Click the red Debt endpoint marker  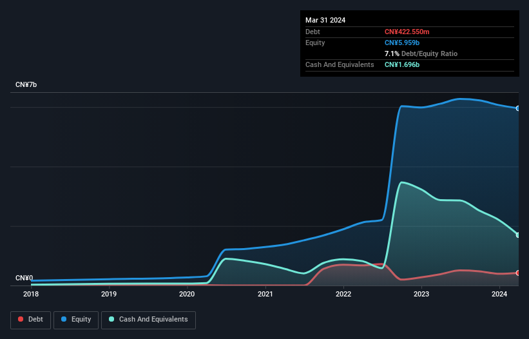click(518, 273)
